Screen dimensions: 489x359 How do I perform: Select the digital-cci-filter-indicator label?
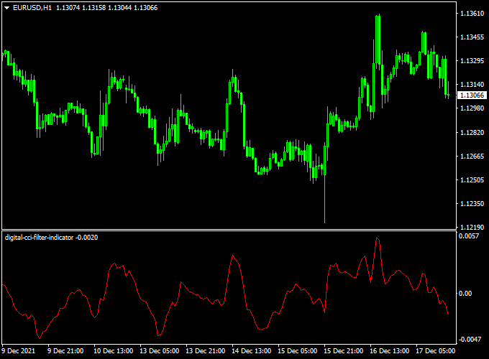[40, 238]
